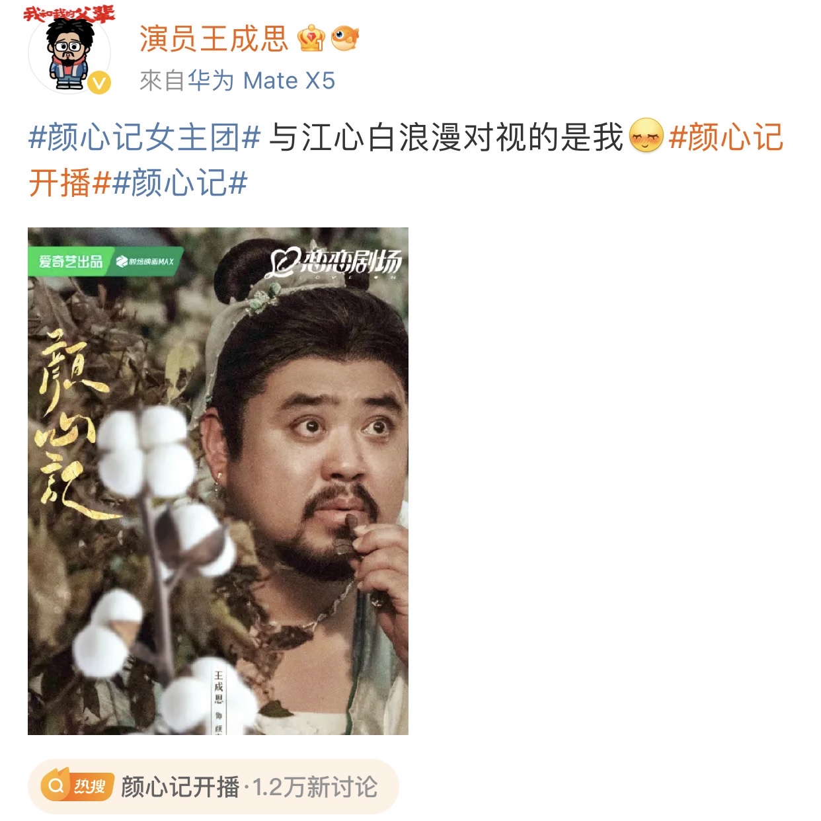Click the post text 与江心白浪漫对视的是我

click(x=446, y=137)
